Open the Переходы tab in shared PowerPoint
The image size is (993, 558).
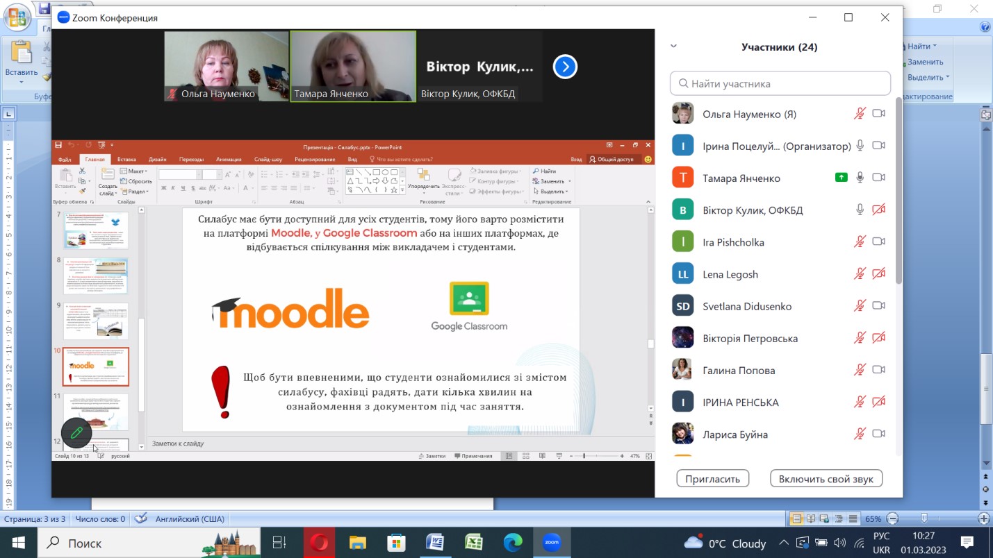[x=191, y=160]
